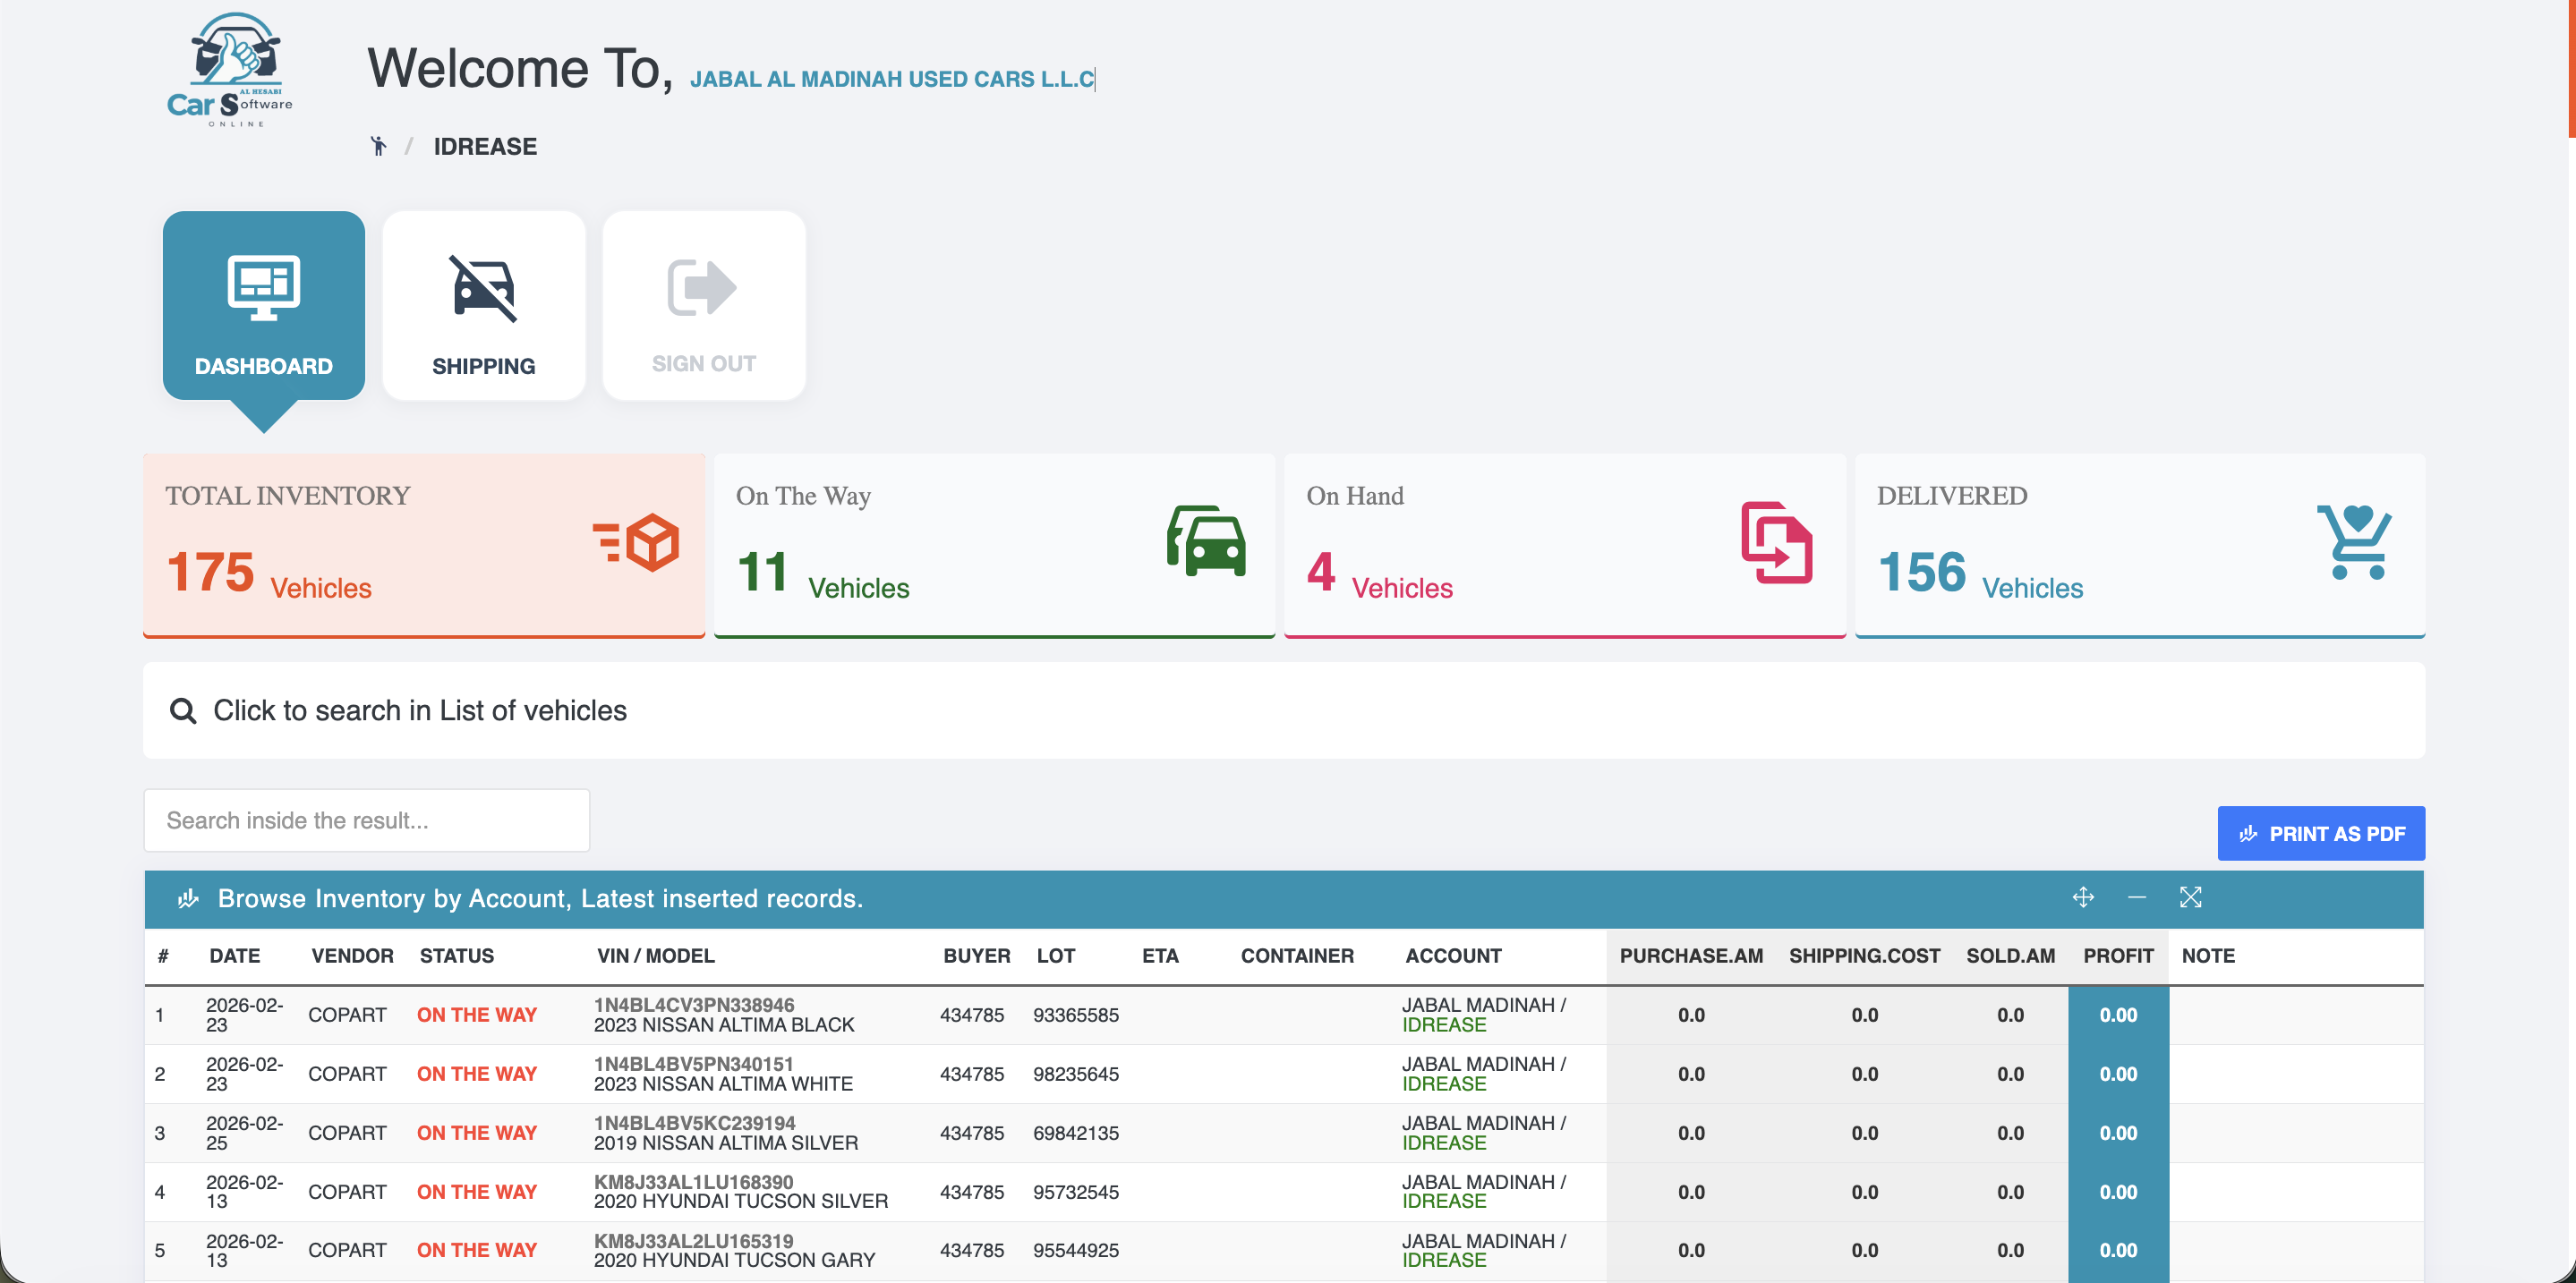Click lot number 69842135

tap(1076, 1133)
